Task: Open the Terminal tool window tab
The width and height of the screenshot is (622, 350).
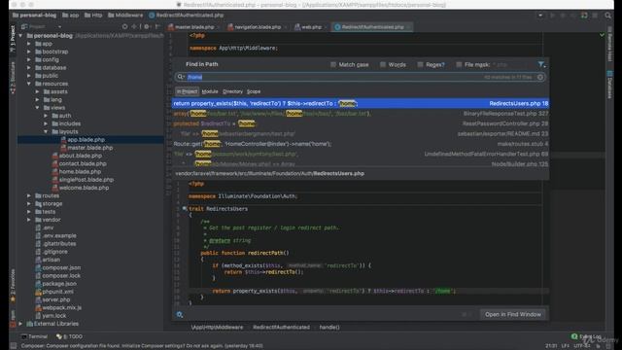Action: [x=35, y=336]
